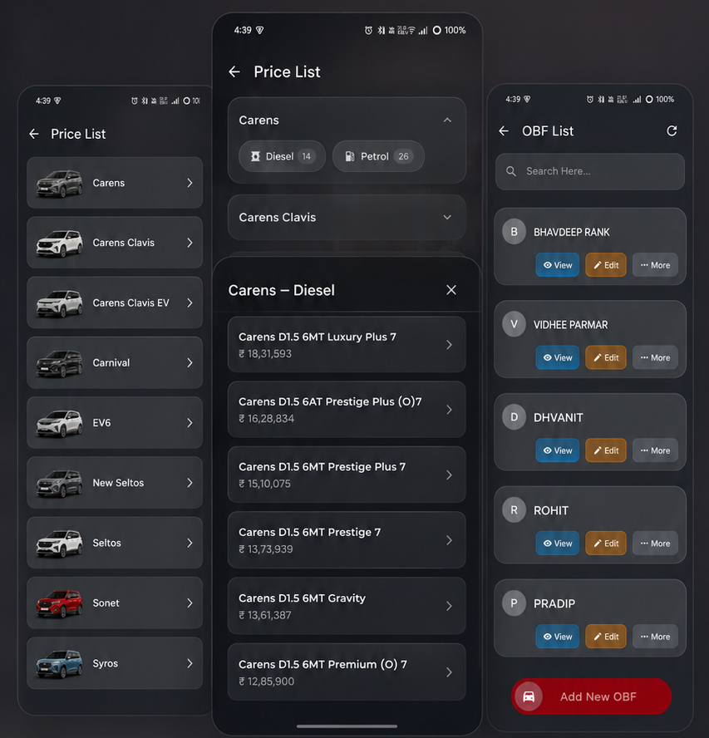709x738 pixels.
Task: Edit ROHIT's OBF
Action: (606, 544)
